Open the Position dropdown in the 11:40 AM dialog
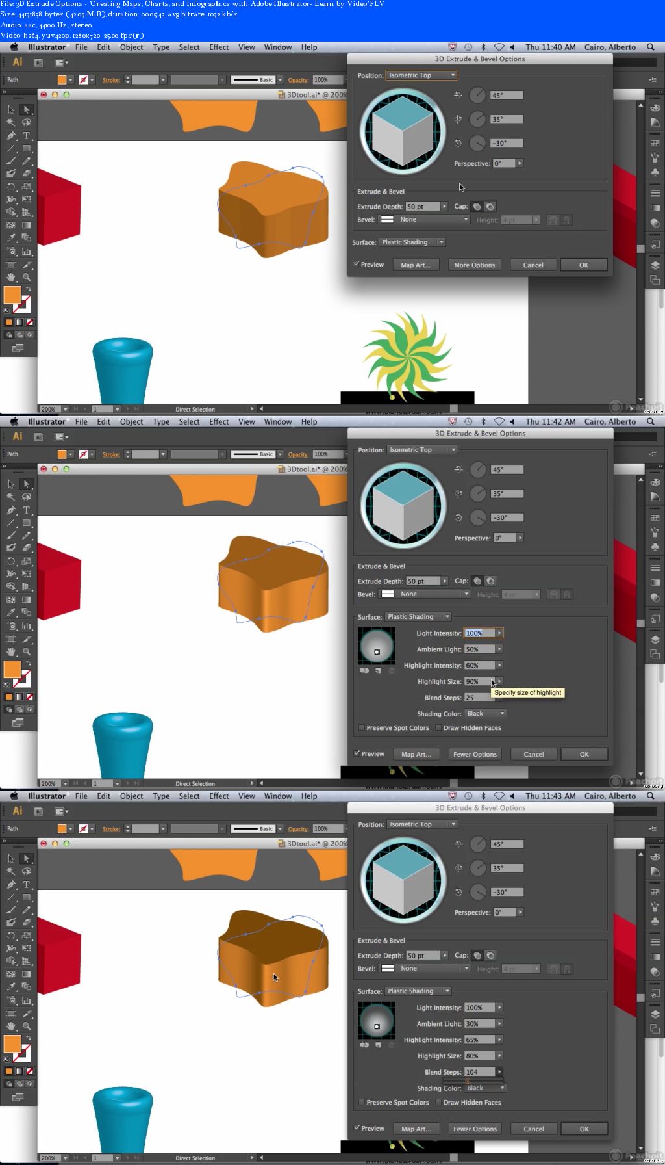Viewport: 665px width, 1165px height. [x=421, y=75]
